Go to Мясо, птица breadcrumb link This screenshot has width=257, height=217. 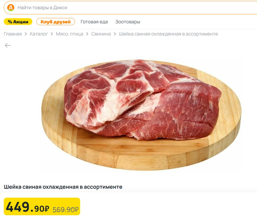pyautogui.click(x=70, y=34)
